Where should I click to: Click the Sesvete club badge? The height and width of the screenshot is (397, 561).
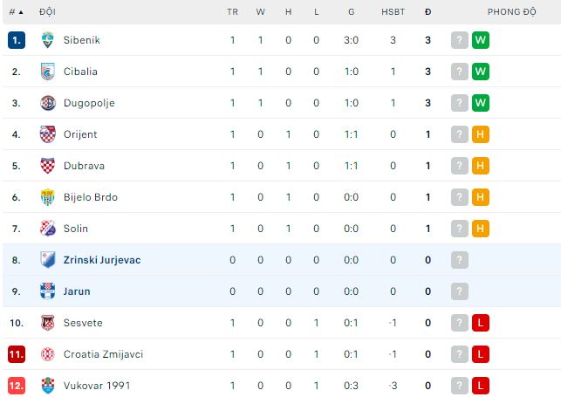(x=48, y=323)
